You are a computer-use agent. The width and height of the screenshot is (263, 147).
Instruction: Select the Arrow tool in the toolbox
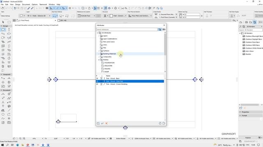click(x=3, y=22)
